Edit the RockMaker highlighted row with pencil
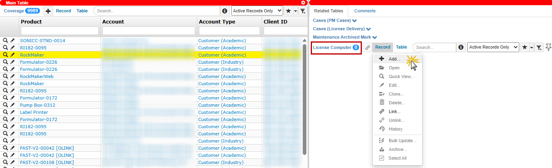 (12, 55)
